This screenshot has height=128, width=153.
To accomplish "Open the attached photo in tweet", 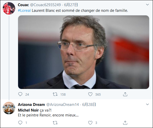I will pyautogui.click(x=83, y=52).
